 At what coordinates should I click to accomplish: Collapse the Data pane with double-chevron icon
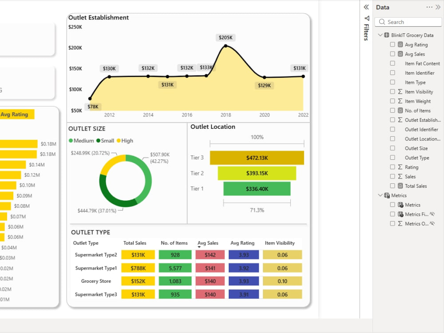click(438, 7)
